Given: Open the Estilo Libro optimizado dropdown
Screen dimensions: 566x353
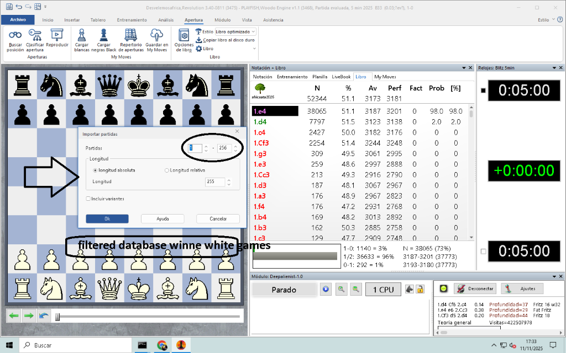Looking at the screenshot, I should (x=235, y=32).
